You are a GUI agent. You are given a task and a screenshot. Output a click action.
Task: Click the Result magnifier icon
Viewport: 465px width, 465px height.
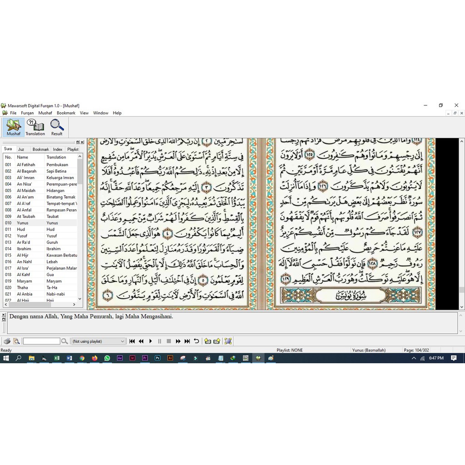[57, 127]
